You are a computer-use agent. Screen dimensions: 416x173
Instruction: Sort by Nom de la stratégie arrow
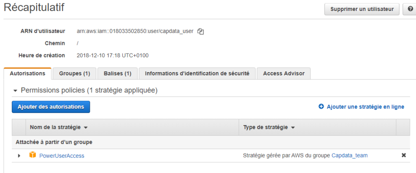point(85,128)
